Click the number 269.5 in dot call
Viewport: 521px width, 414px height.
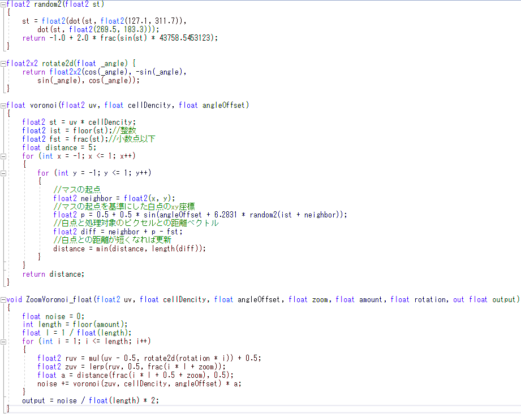(x=106, y=29)
